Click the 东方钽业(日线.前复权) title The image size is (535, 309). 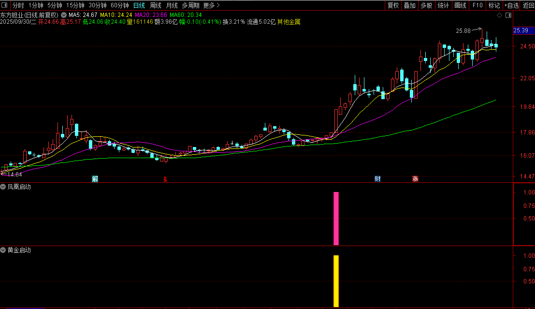[x=29, y=15]
